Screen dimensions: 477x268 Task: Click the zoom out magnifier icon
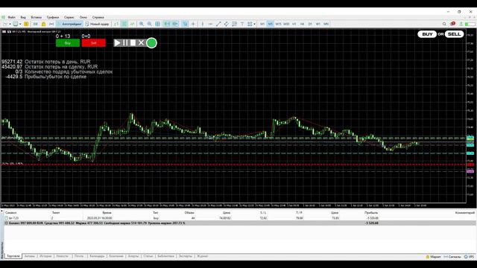(149, 24)
